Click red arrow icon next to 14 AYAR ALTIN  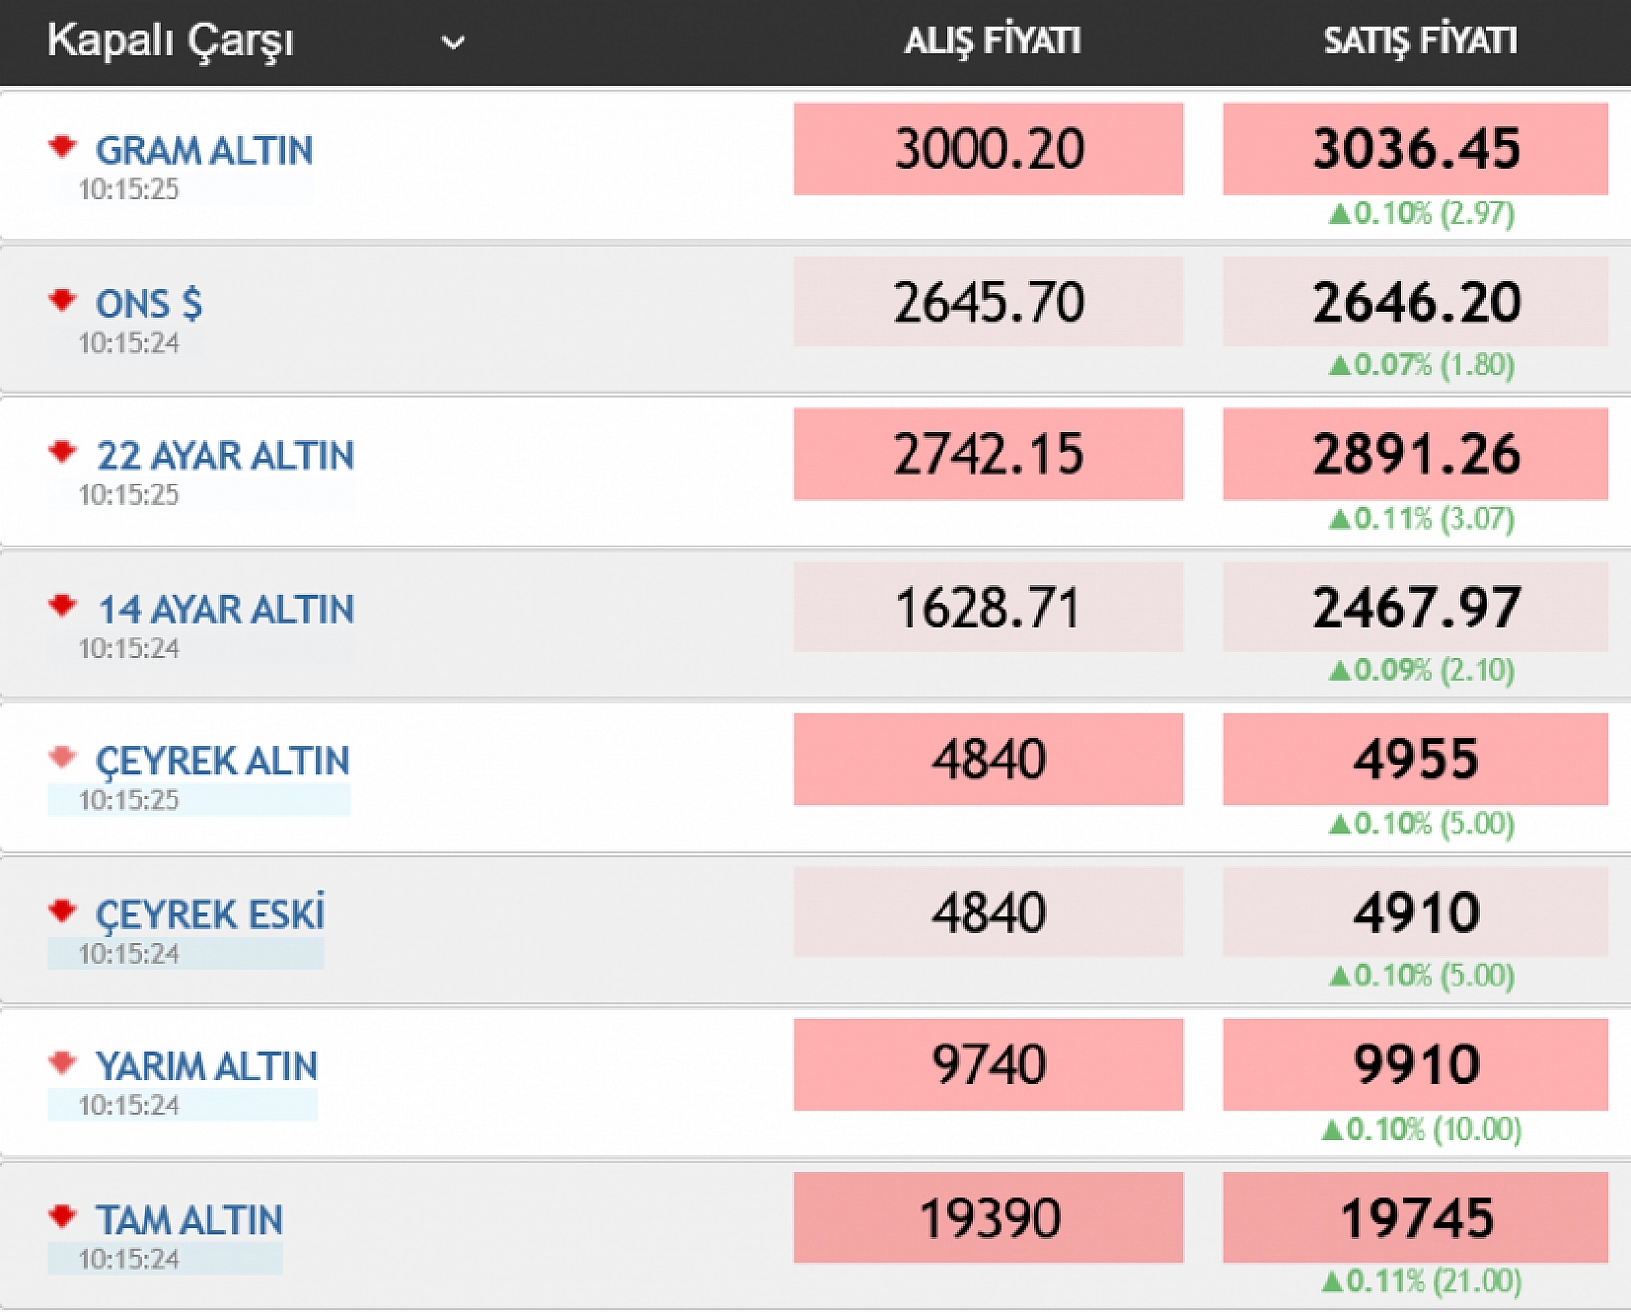(x=62, y=607)
